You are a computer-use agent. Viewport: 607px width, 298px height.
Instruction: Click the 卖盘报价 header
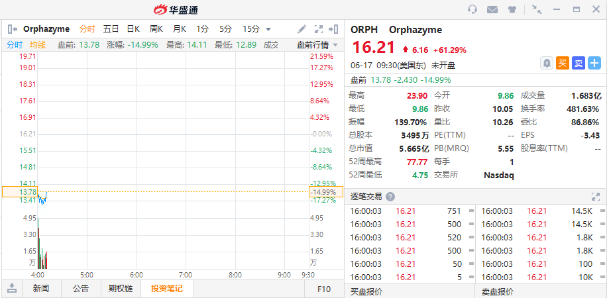(x=498, y=292)
